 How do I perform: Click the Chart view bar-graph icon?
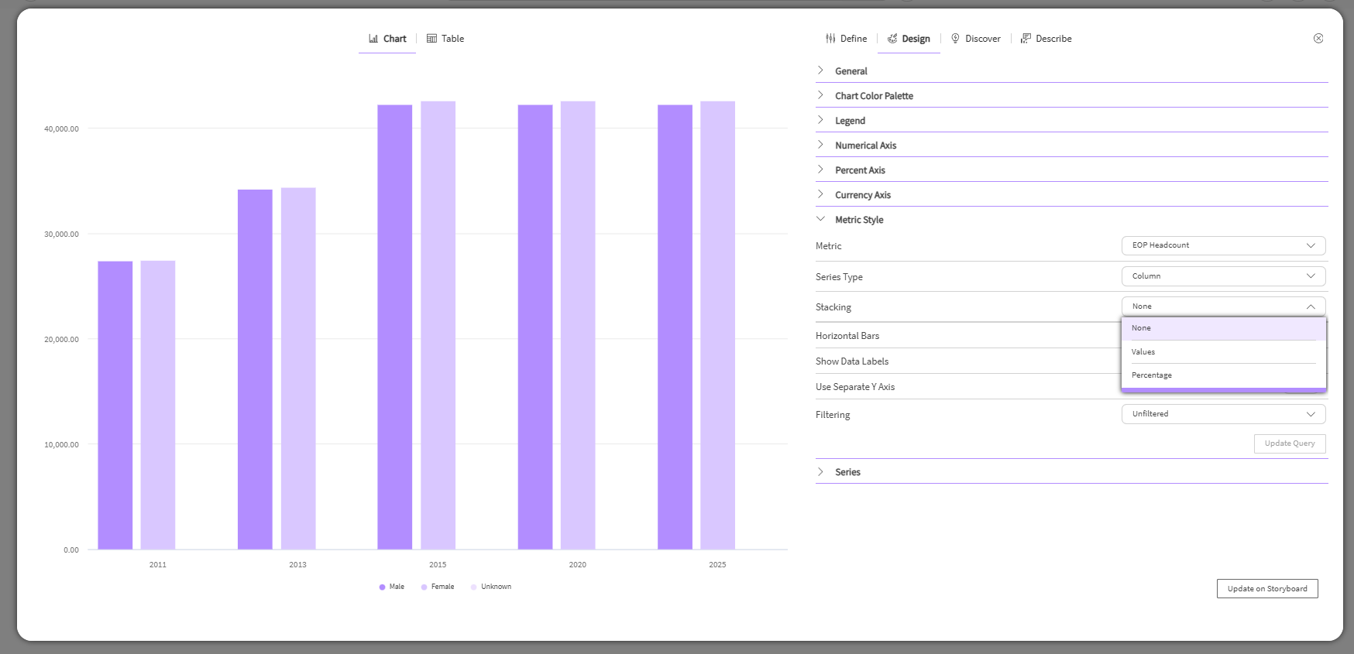tap(373, 39)
